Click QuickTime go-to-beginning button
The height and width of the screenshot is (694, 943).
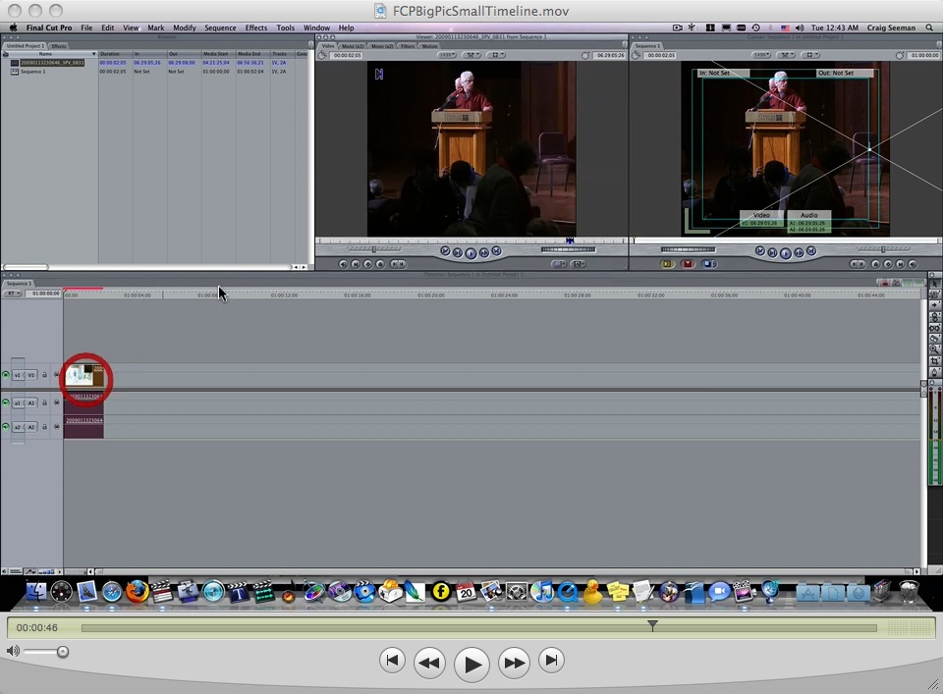392,661
